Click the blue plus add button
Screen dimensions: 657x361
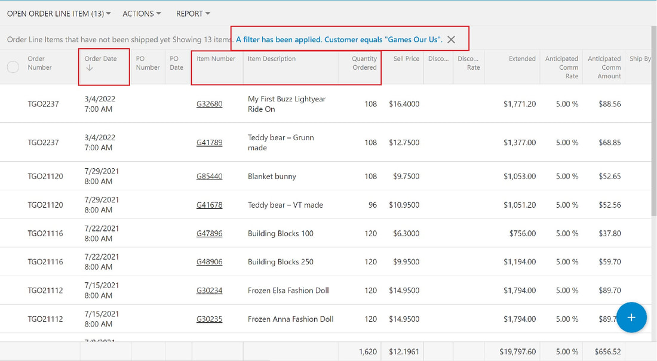[631, 317]
